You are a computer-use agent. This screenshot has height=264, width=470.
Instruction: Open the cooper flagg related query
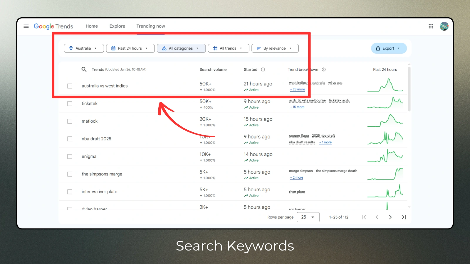point(299,136)
